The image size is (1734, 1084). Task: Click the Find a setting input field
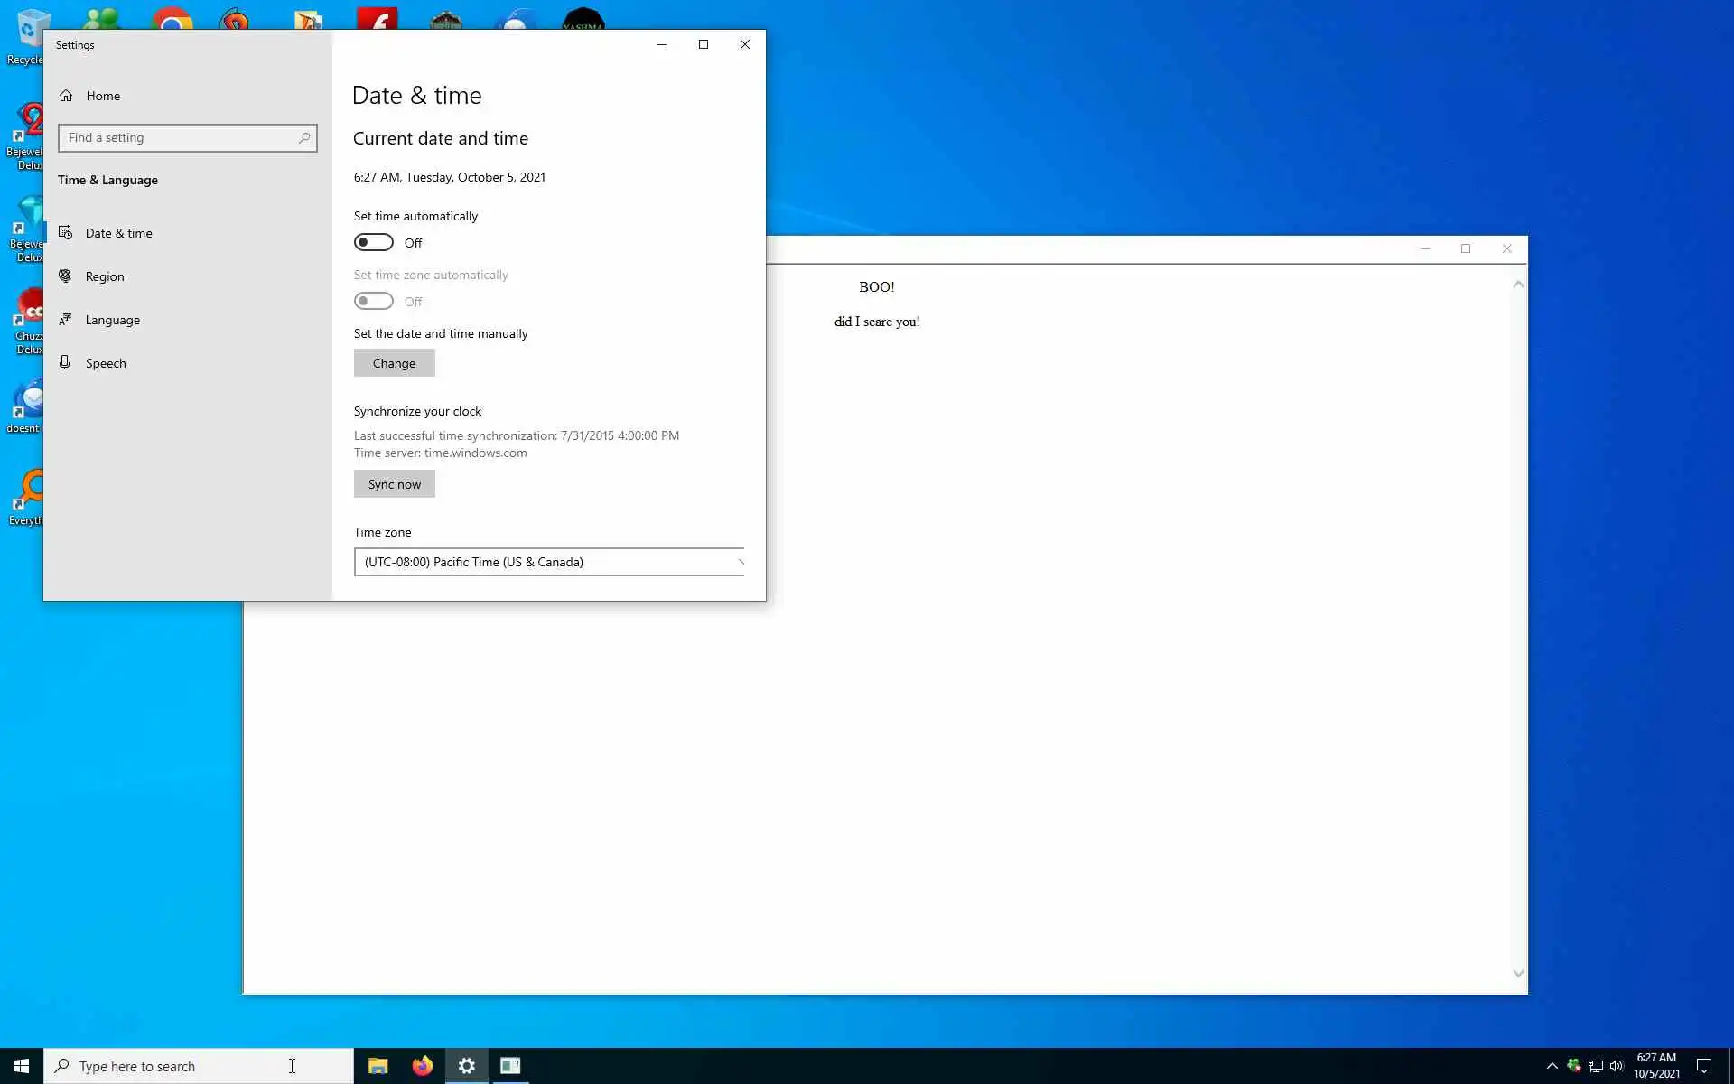click(x=181, y=138)
